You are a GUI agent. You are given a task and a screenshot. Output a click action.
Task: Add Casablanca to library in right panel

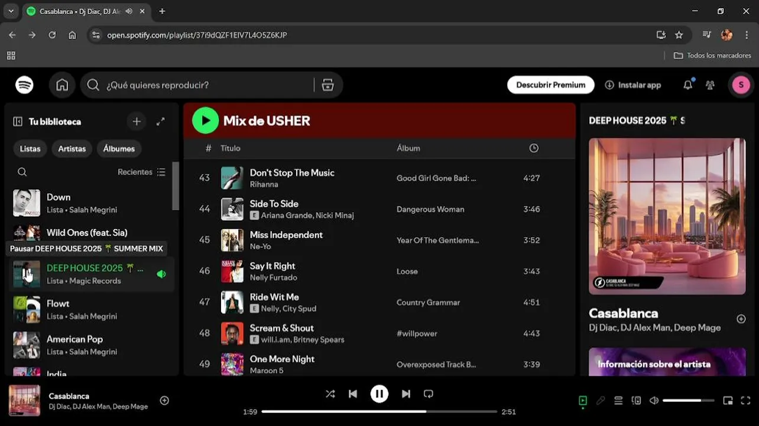(x=741, y=319)
